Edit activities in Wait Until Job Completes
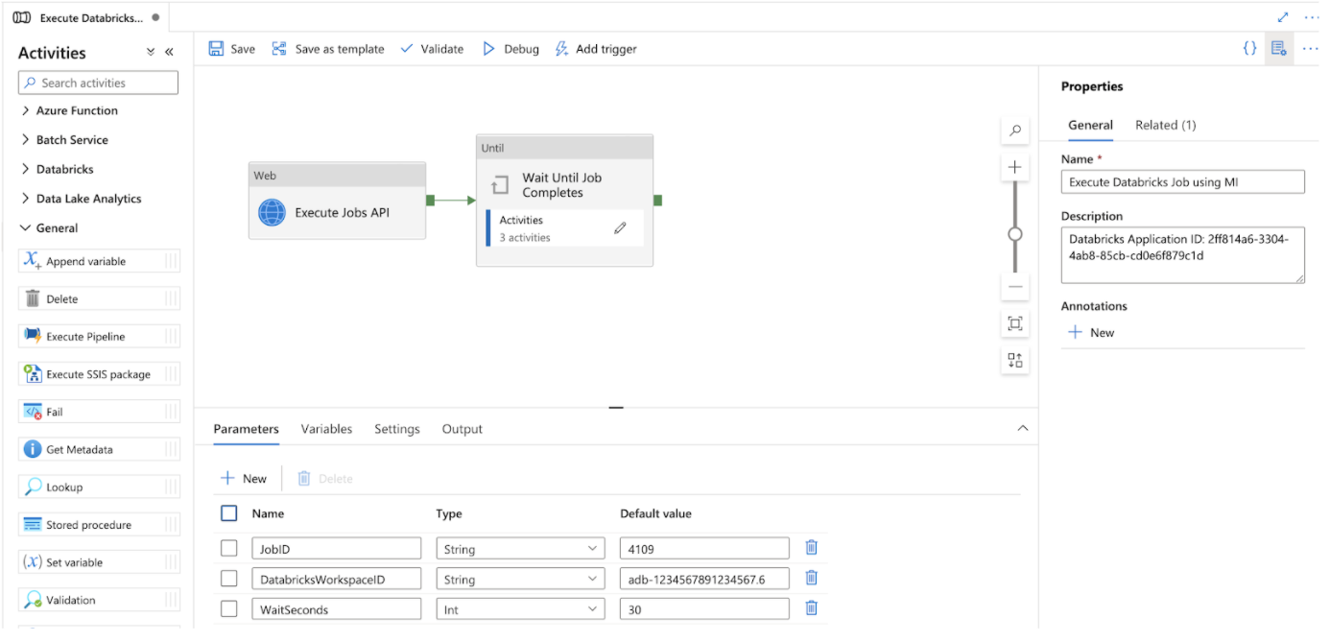 620,228
